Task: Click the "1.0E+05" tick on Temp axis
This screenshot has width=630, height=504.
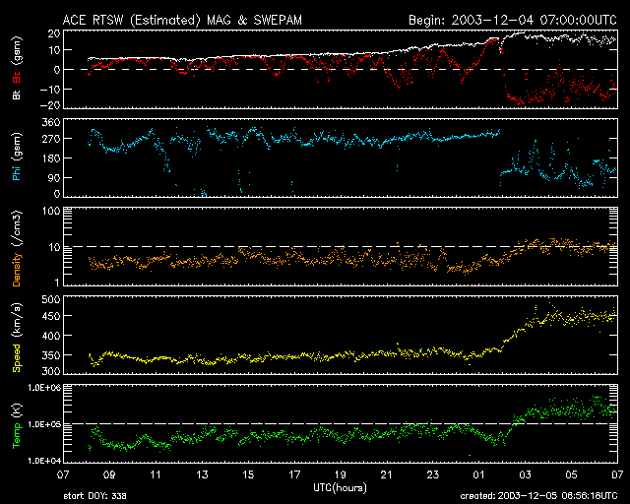Action: point(44,424)
